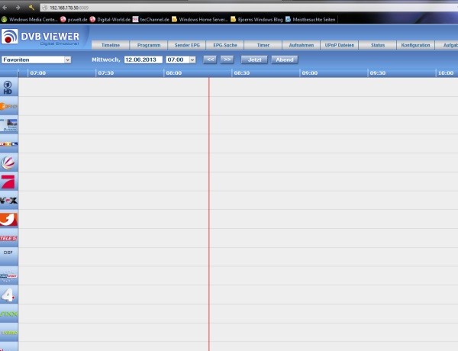Click the date field 12.06.2013
458x351 pixels.
click(x=144, y=60)
